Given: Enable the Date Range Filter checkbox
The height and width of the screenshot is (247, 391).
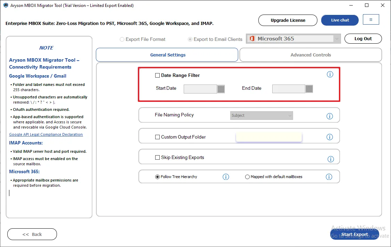Looking at the screenshot, I should click(157, 76).
